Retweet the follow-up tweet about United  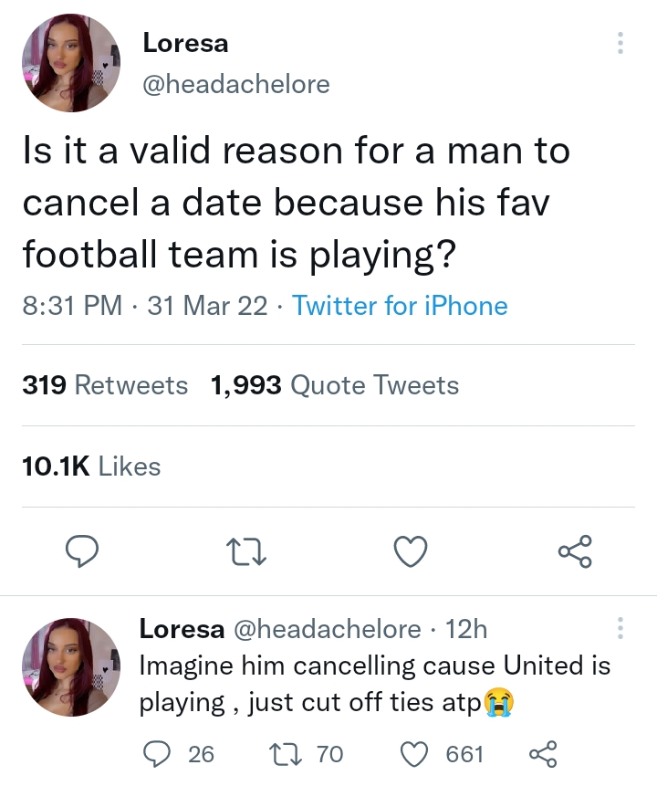(x=286, y=753)
